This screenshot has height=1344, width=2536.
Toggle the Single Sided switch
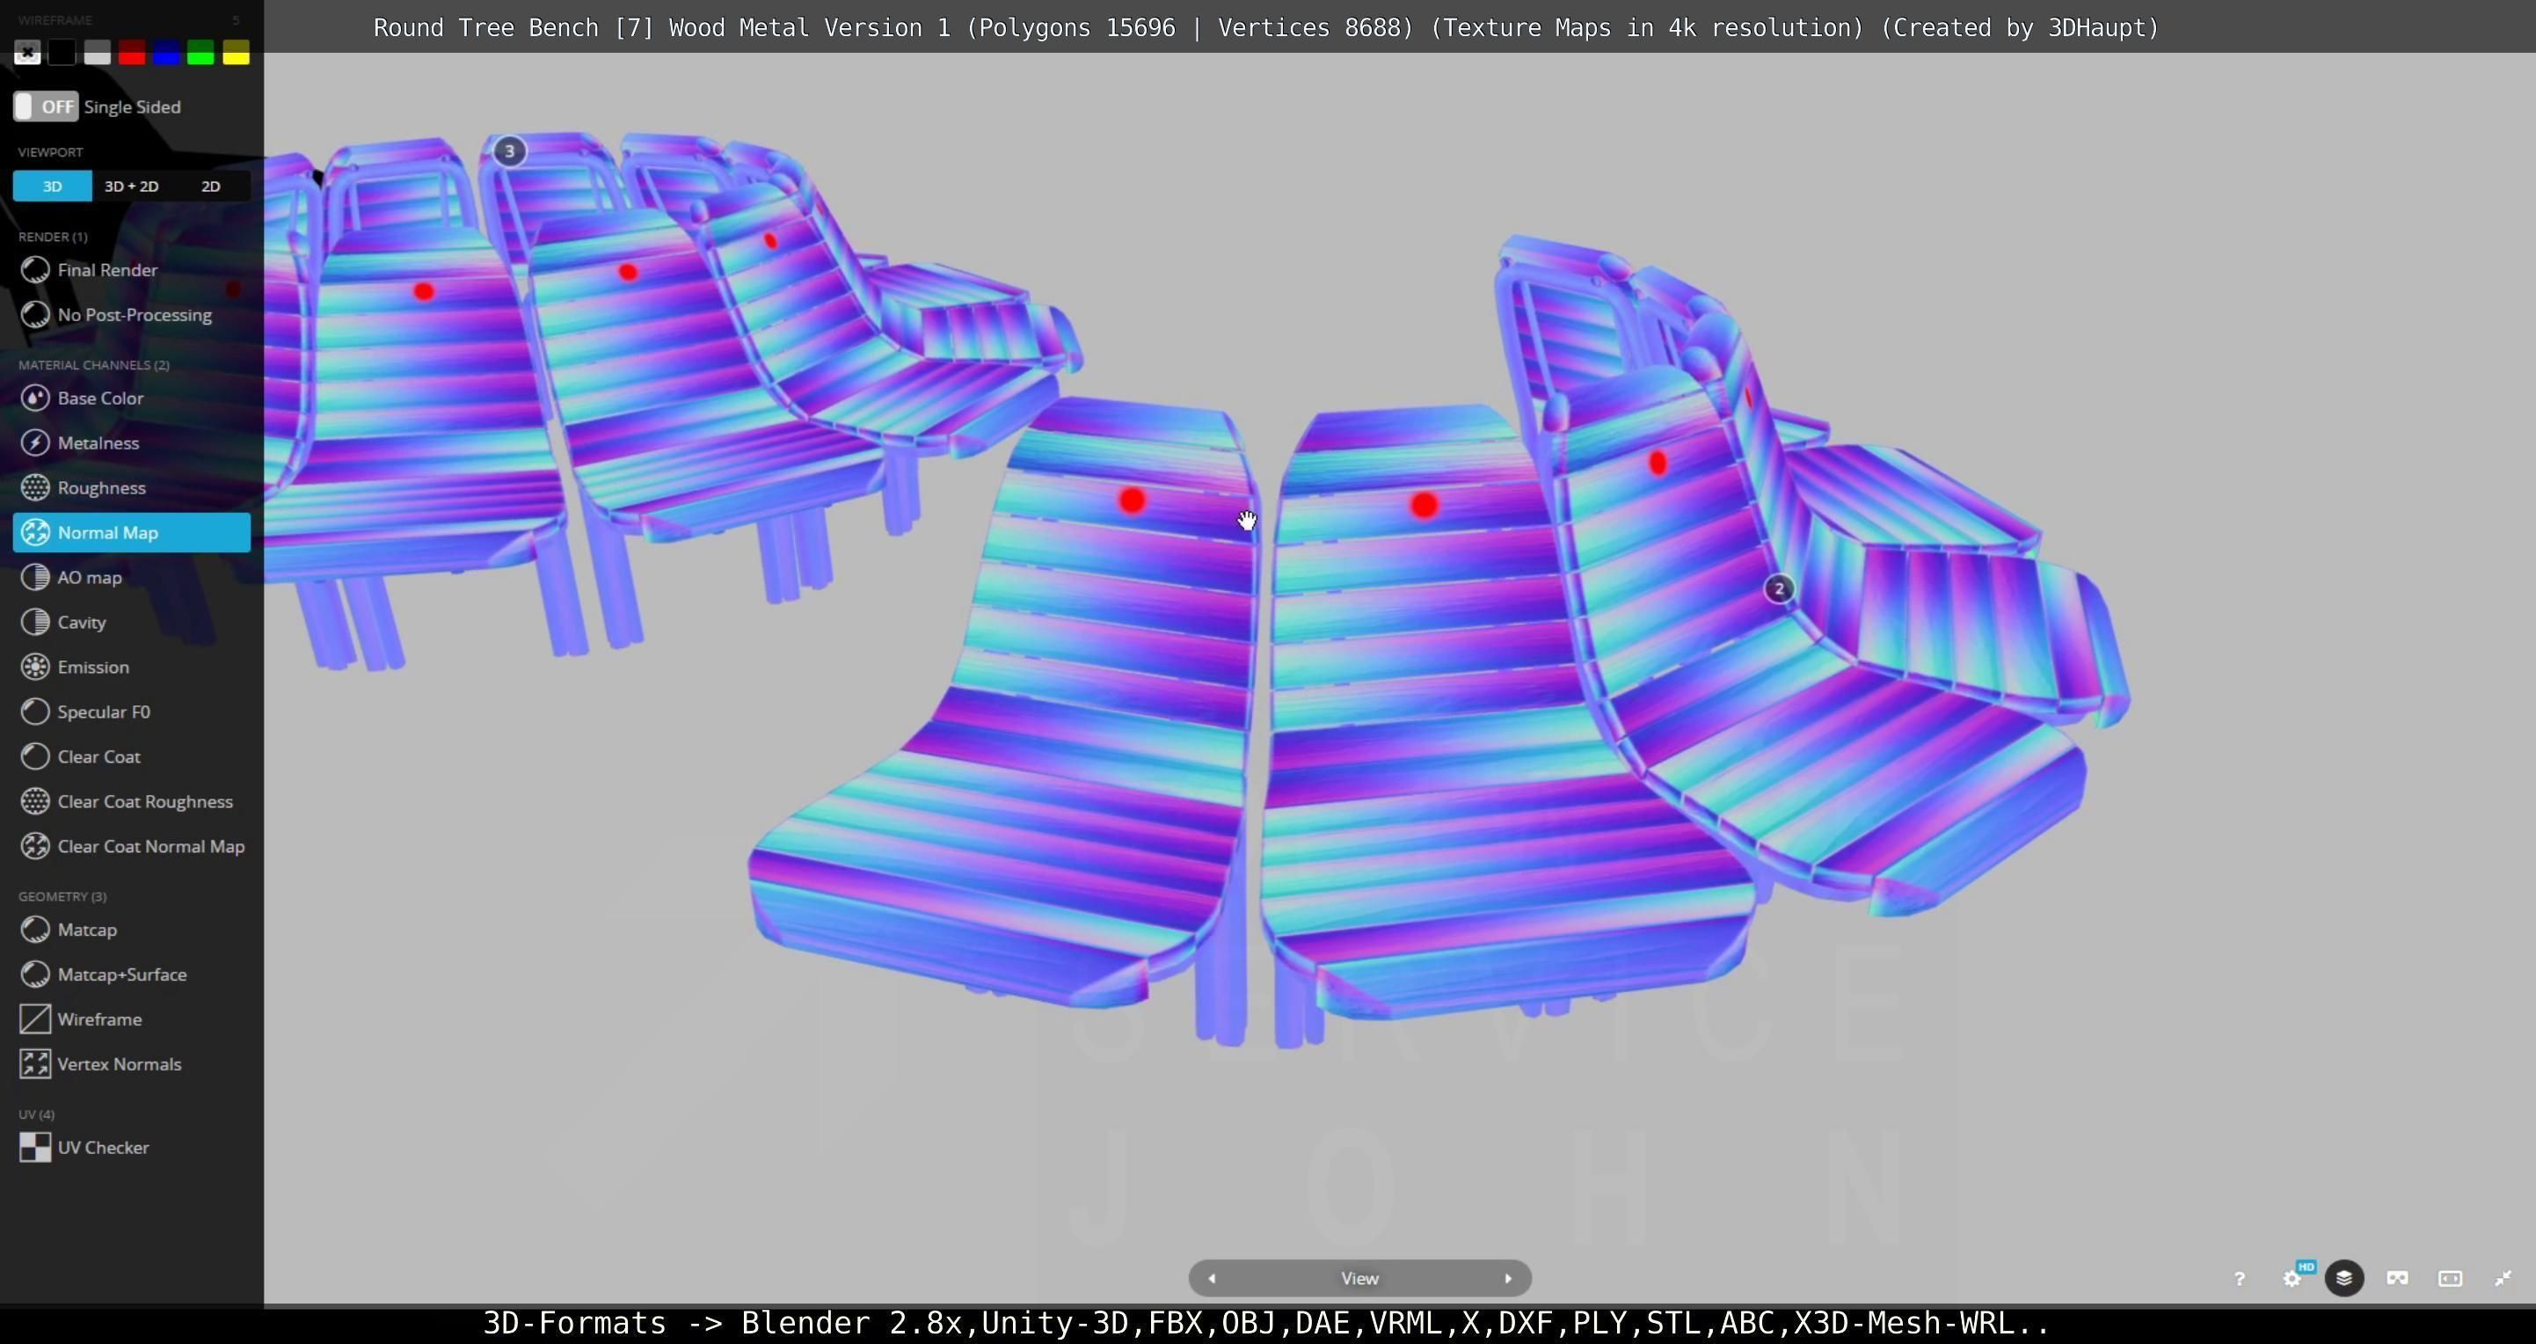[x=46, y=106]
